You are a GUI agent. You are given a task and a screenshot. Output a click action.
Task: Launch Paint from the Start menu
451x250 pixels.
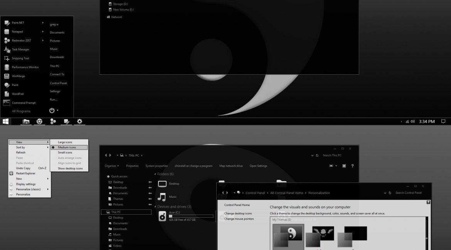tap(15, 85)
